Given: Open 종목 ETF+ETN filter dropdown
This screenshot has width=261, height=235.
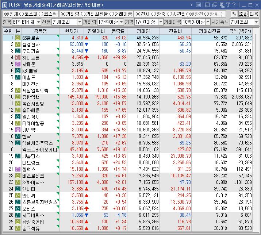Looking at the screenshot, I should point(38,22).
